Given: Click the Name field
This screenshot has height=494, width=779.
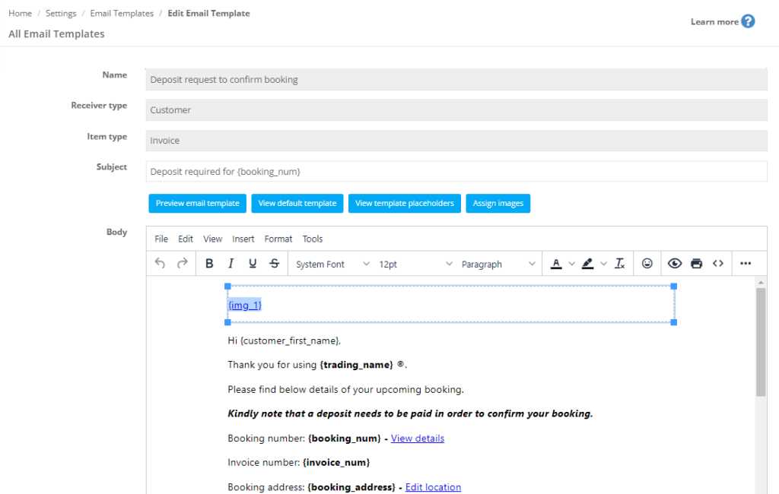Looking at the screenshot, I should (456, 80).
